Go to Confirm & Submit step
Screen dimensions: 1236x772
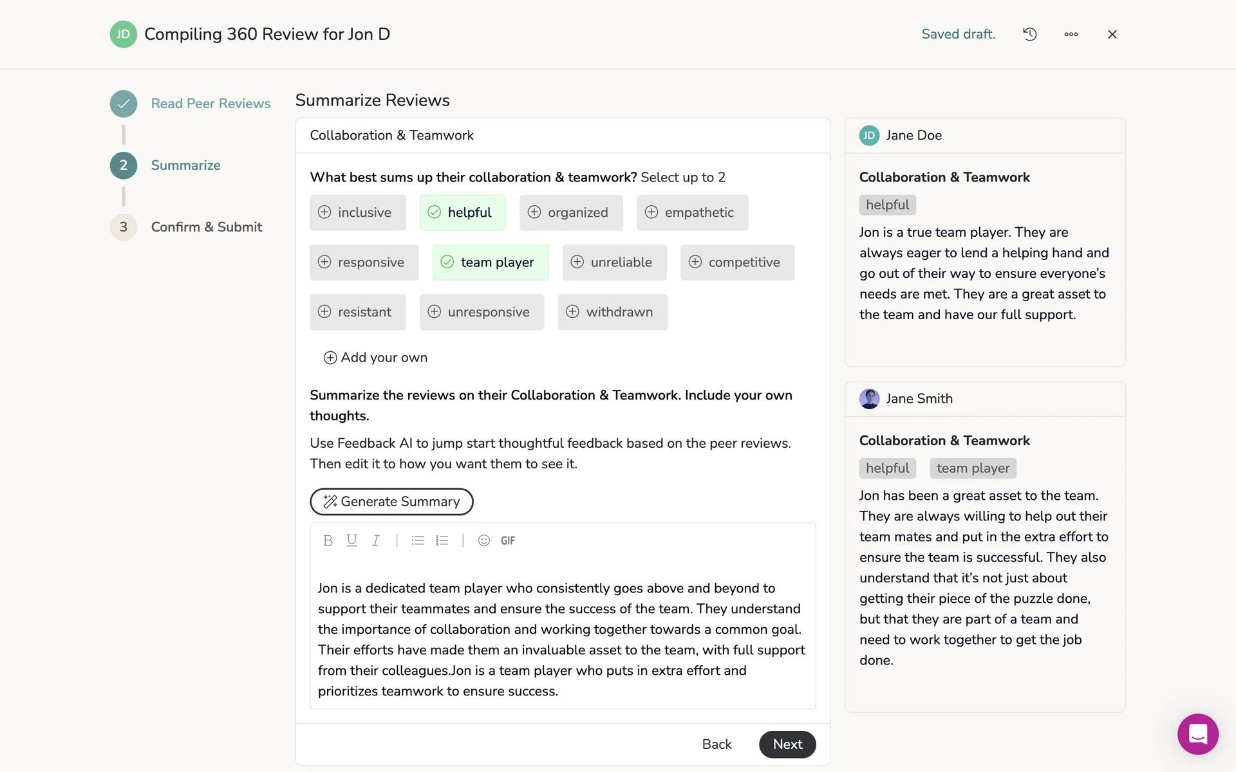pos(206,227)
